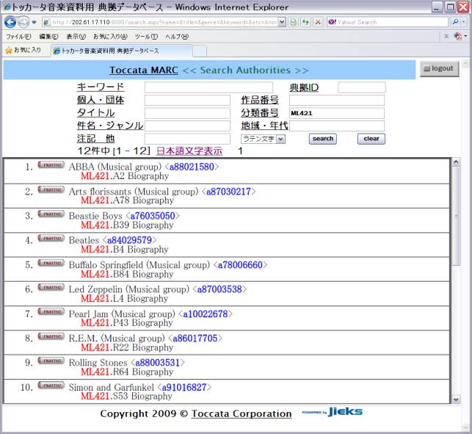472x434 pixels.
Task: Click the name badge for Rolling Stones
Action: [x=51, y=361]
